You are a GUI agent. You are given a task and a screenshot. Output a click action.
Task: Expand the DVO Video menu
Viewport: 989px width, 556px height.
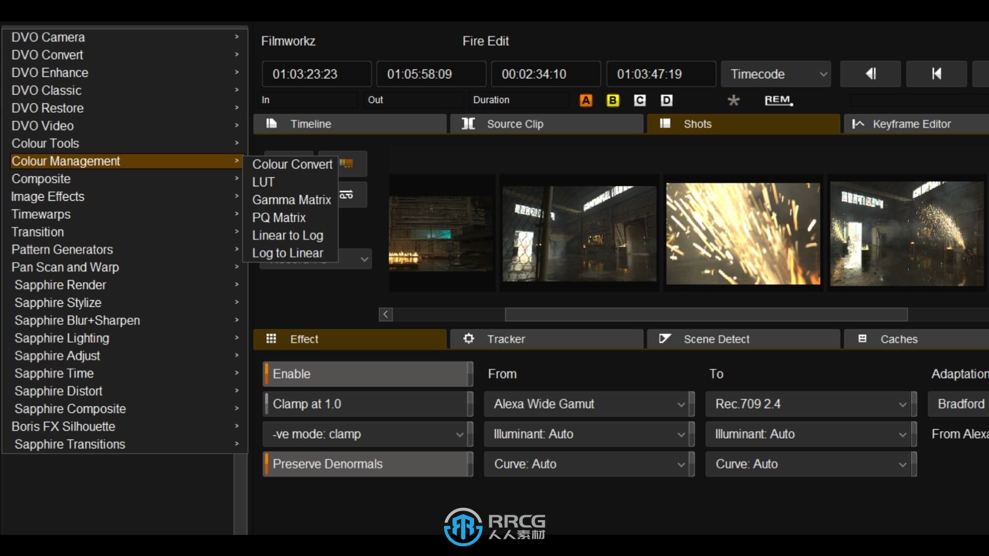125,126
